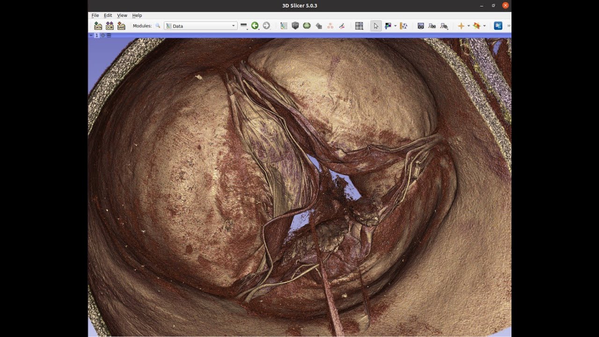Viewport: 599px width, 337px height.
Task: Open the Transforms module icon
Action: click(x=319, y=26)
